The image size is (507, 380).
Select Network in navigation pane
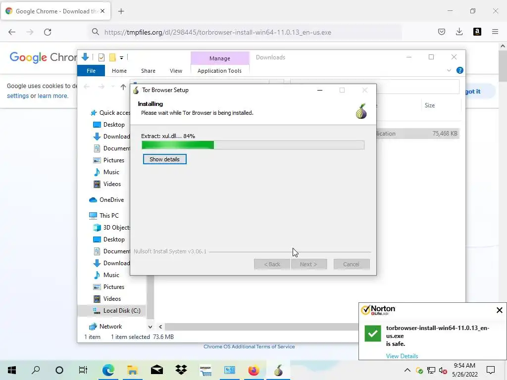point(106,327)
